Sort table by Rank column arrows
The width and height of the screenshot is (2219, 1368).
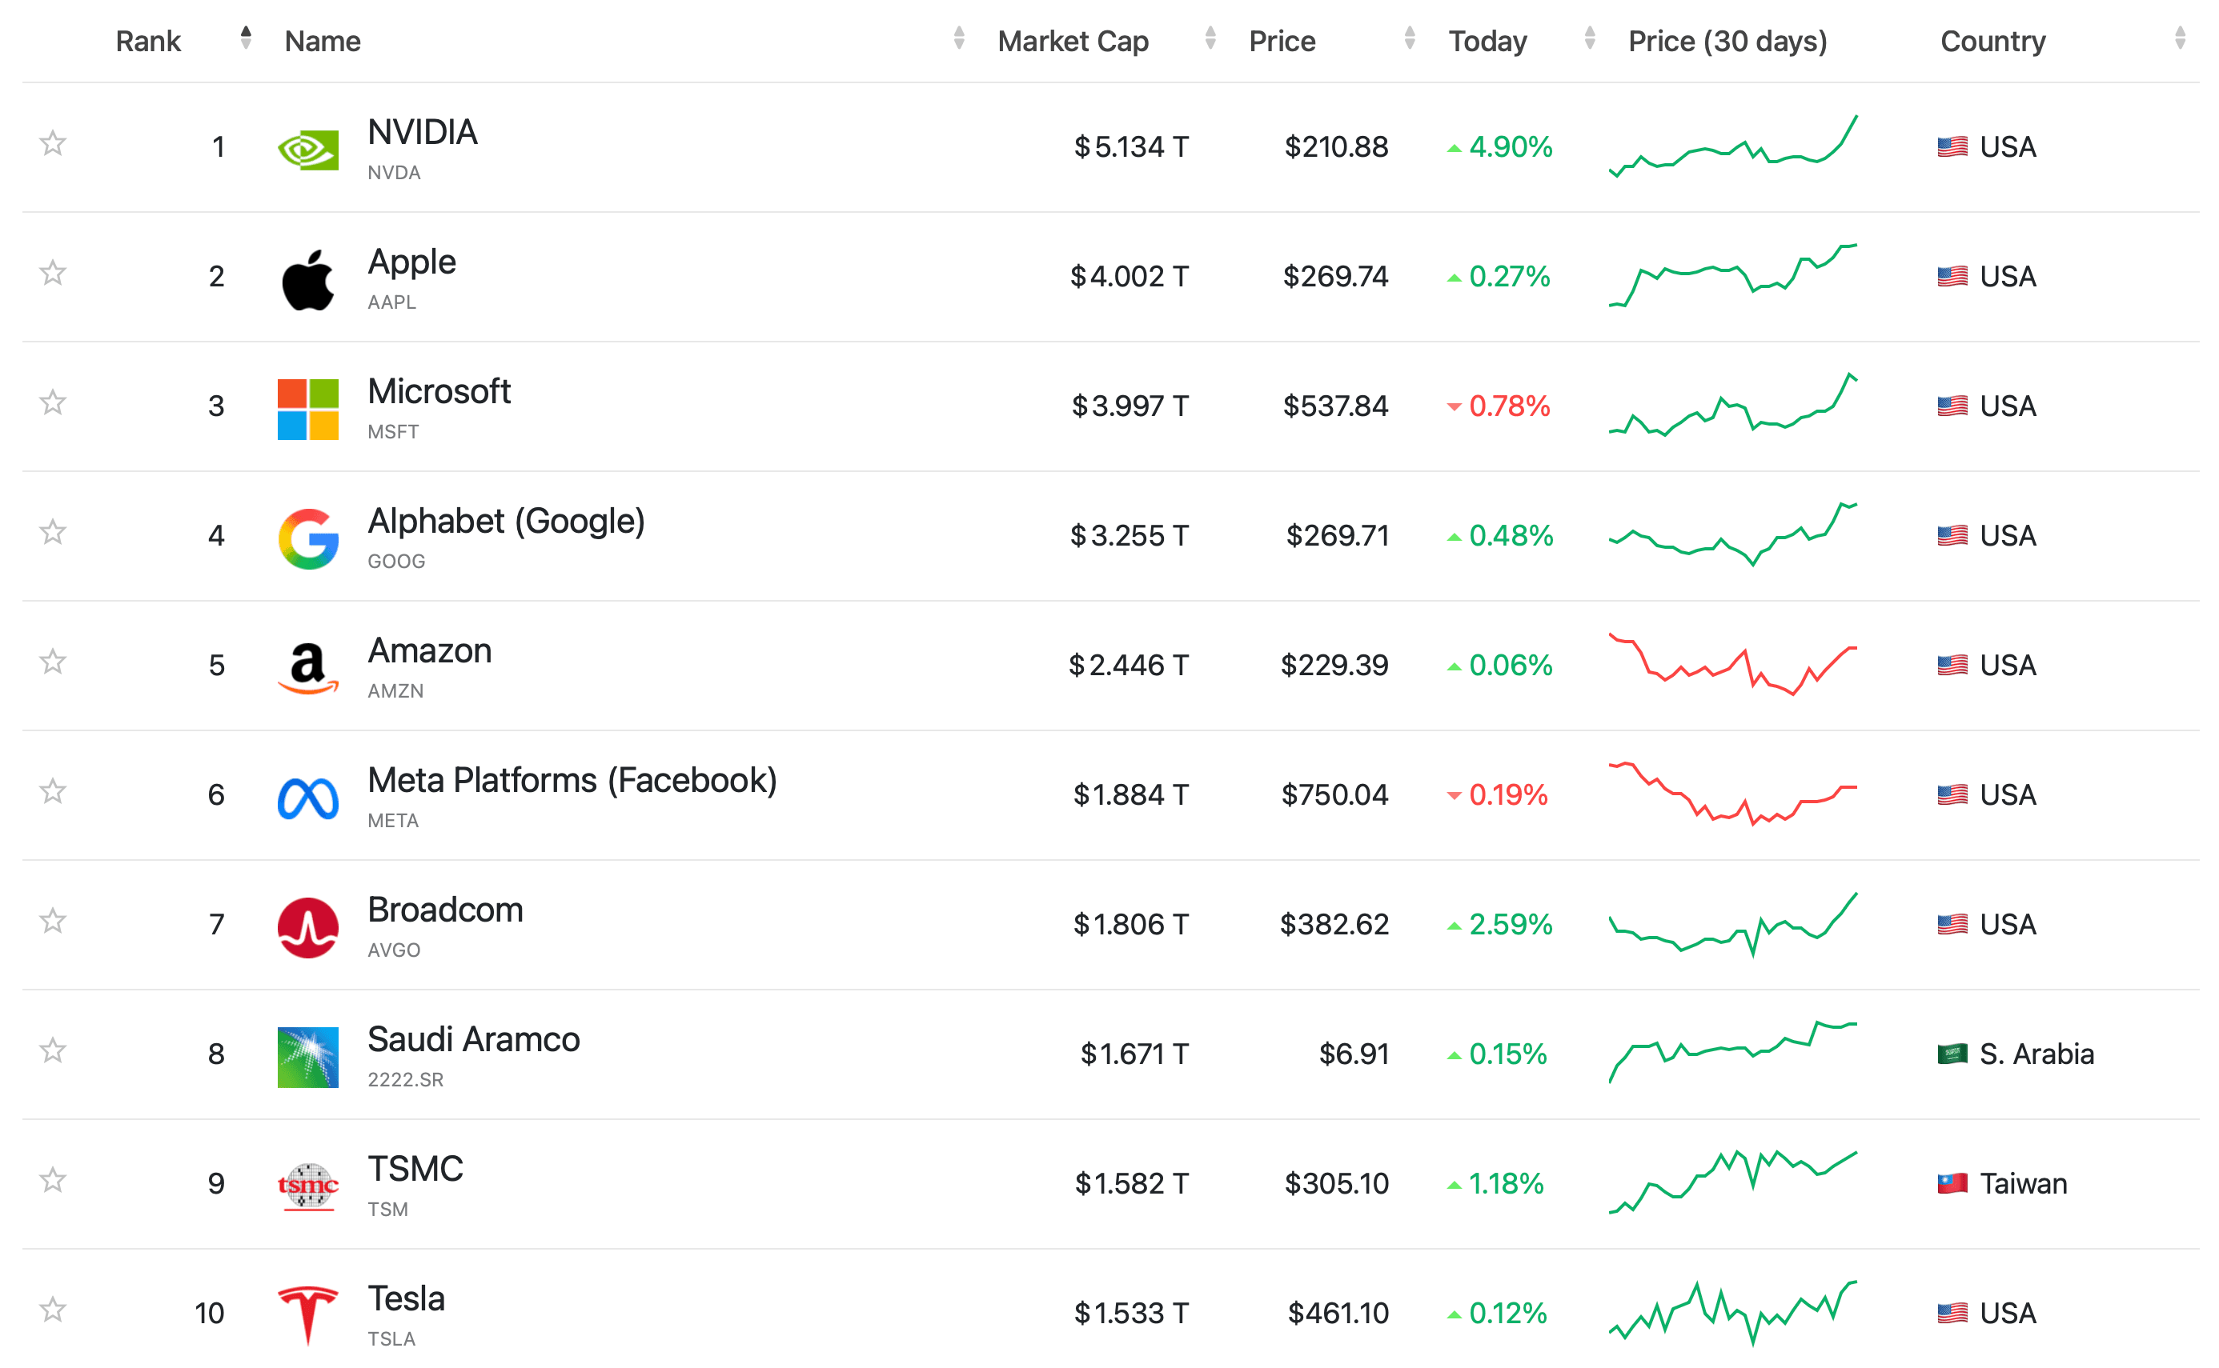click(x=245, y=38)
